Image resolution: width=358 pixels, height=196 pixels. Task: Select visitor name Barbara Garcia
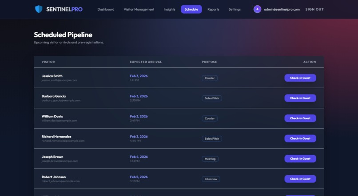pyautogui.click(x=54, y=96)
